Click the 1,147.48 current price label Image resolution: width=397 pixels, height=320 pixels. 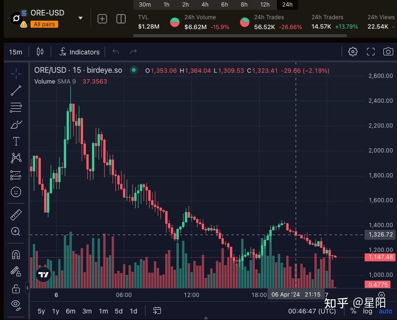(381, 257)
